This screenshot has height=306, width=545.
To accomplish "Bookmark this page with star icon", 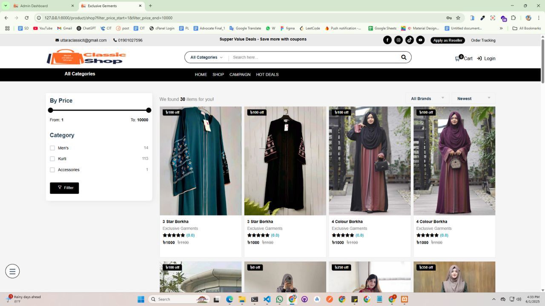I will tap(458, 18).
